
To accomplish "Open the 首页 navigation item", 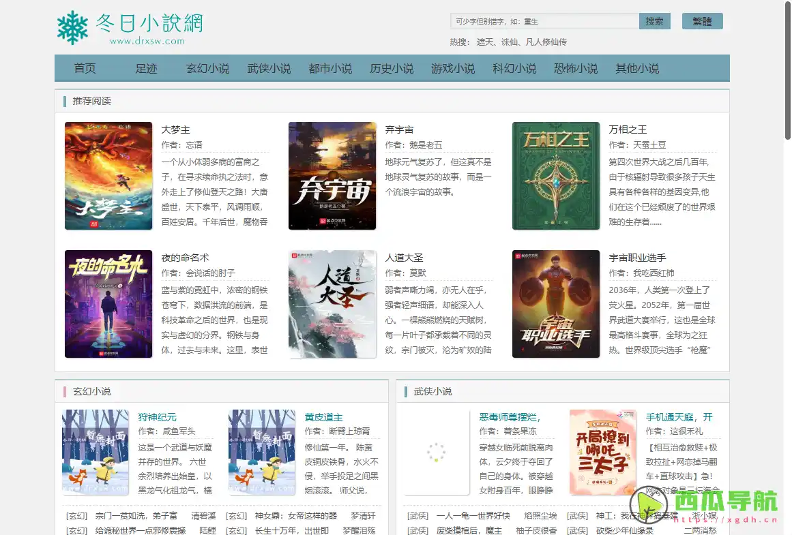I will [x=84, y=68].
